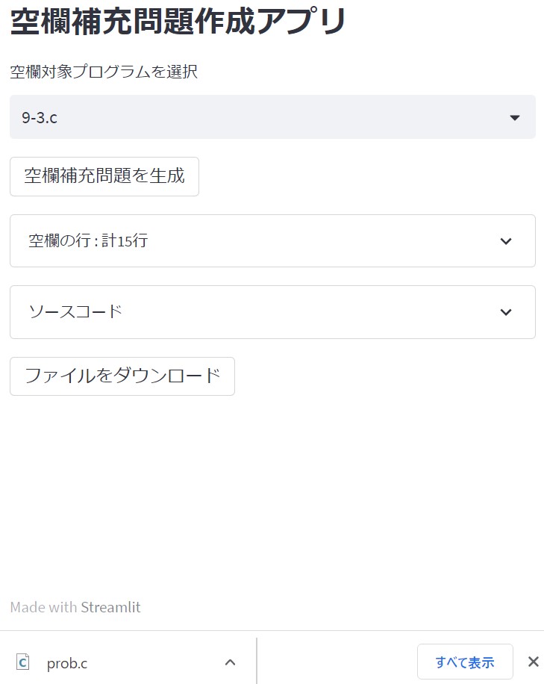The width and height of the screenshot is (544, 684).
Task: Click the 空欄補充問題作成アプリ page title
Action: pyautogui.click(x=178, y=22)
